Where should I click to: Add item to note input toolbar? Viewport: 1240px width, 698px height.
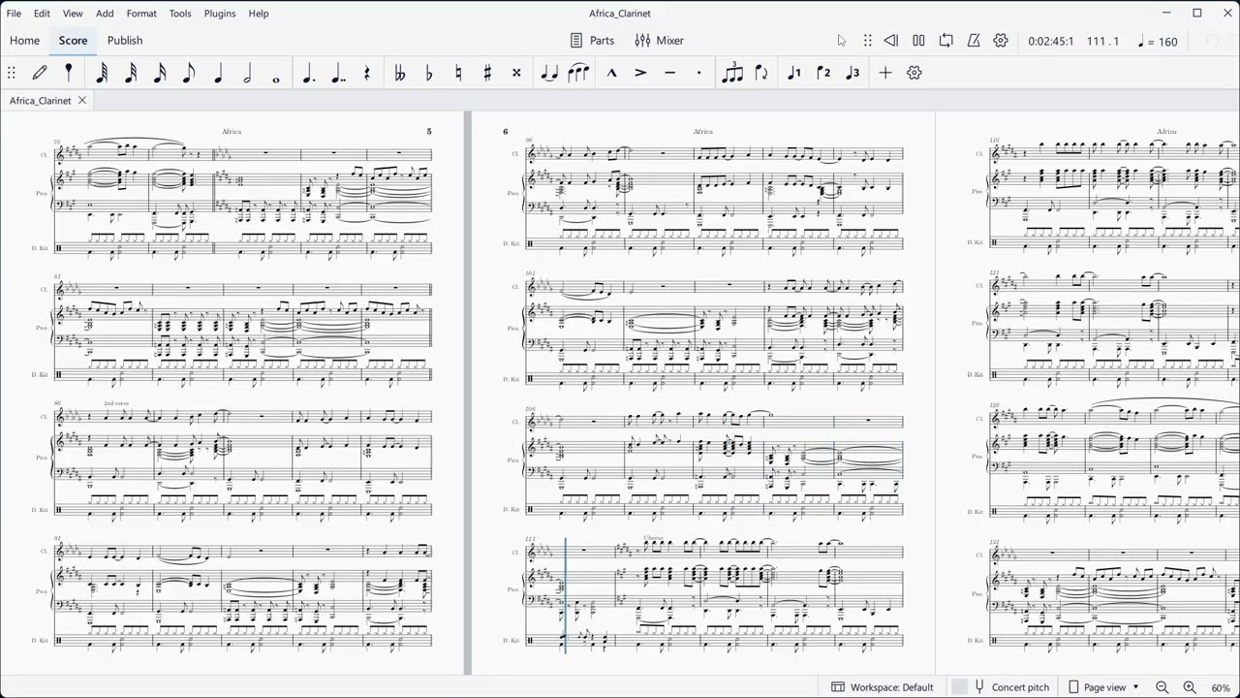point(885,73)
